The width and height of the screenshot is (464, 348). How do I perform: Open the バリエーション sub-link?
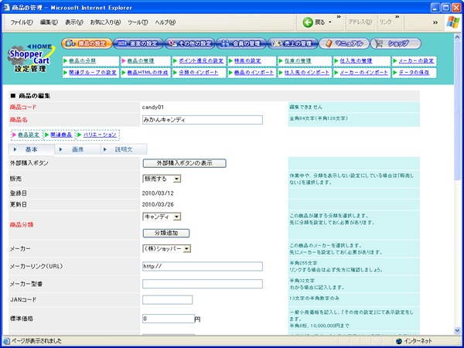100,135
